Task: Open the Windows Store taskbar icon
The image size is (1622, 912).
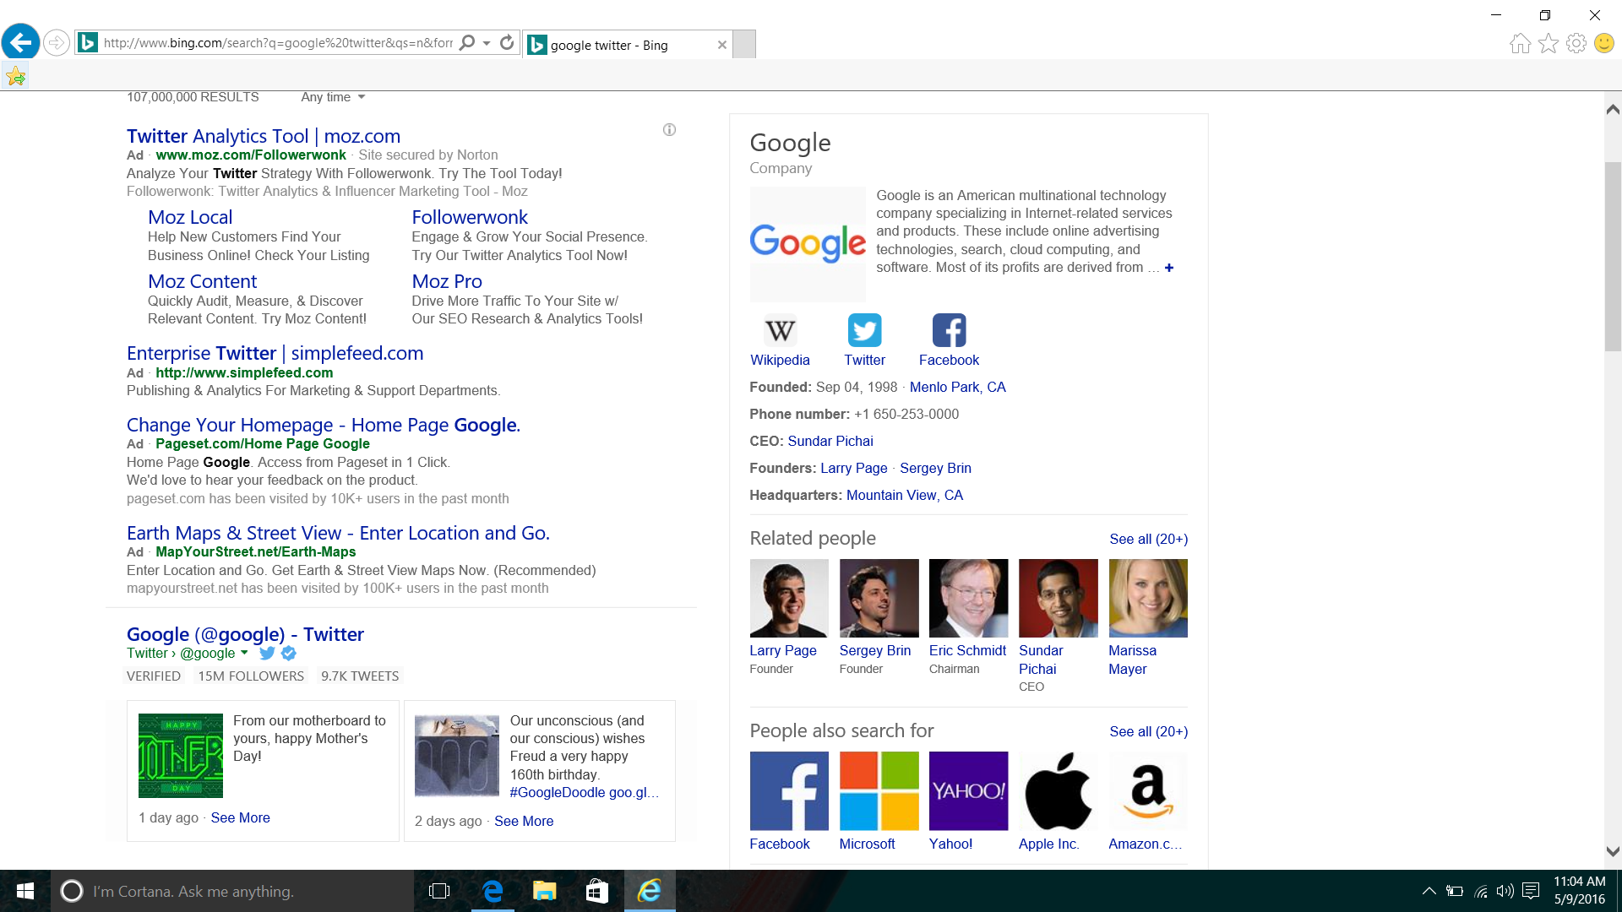Action: tap(597, 891)
